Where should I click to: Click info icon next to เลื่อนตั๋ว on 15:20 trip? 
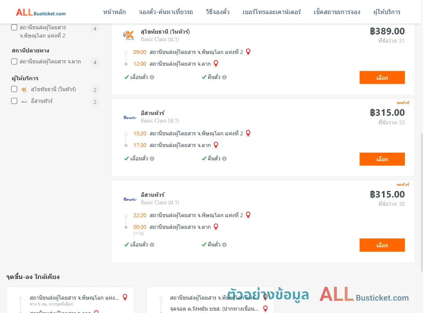[152, 159]
